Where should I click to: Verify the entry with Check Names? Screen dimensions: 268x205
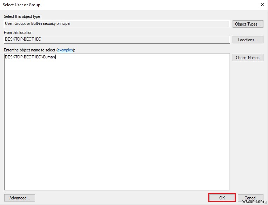click(x=248, y=58)
